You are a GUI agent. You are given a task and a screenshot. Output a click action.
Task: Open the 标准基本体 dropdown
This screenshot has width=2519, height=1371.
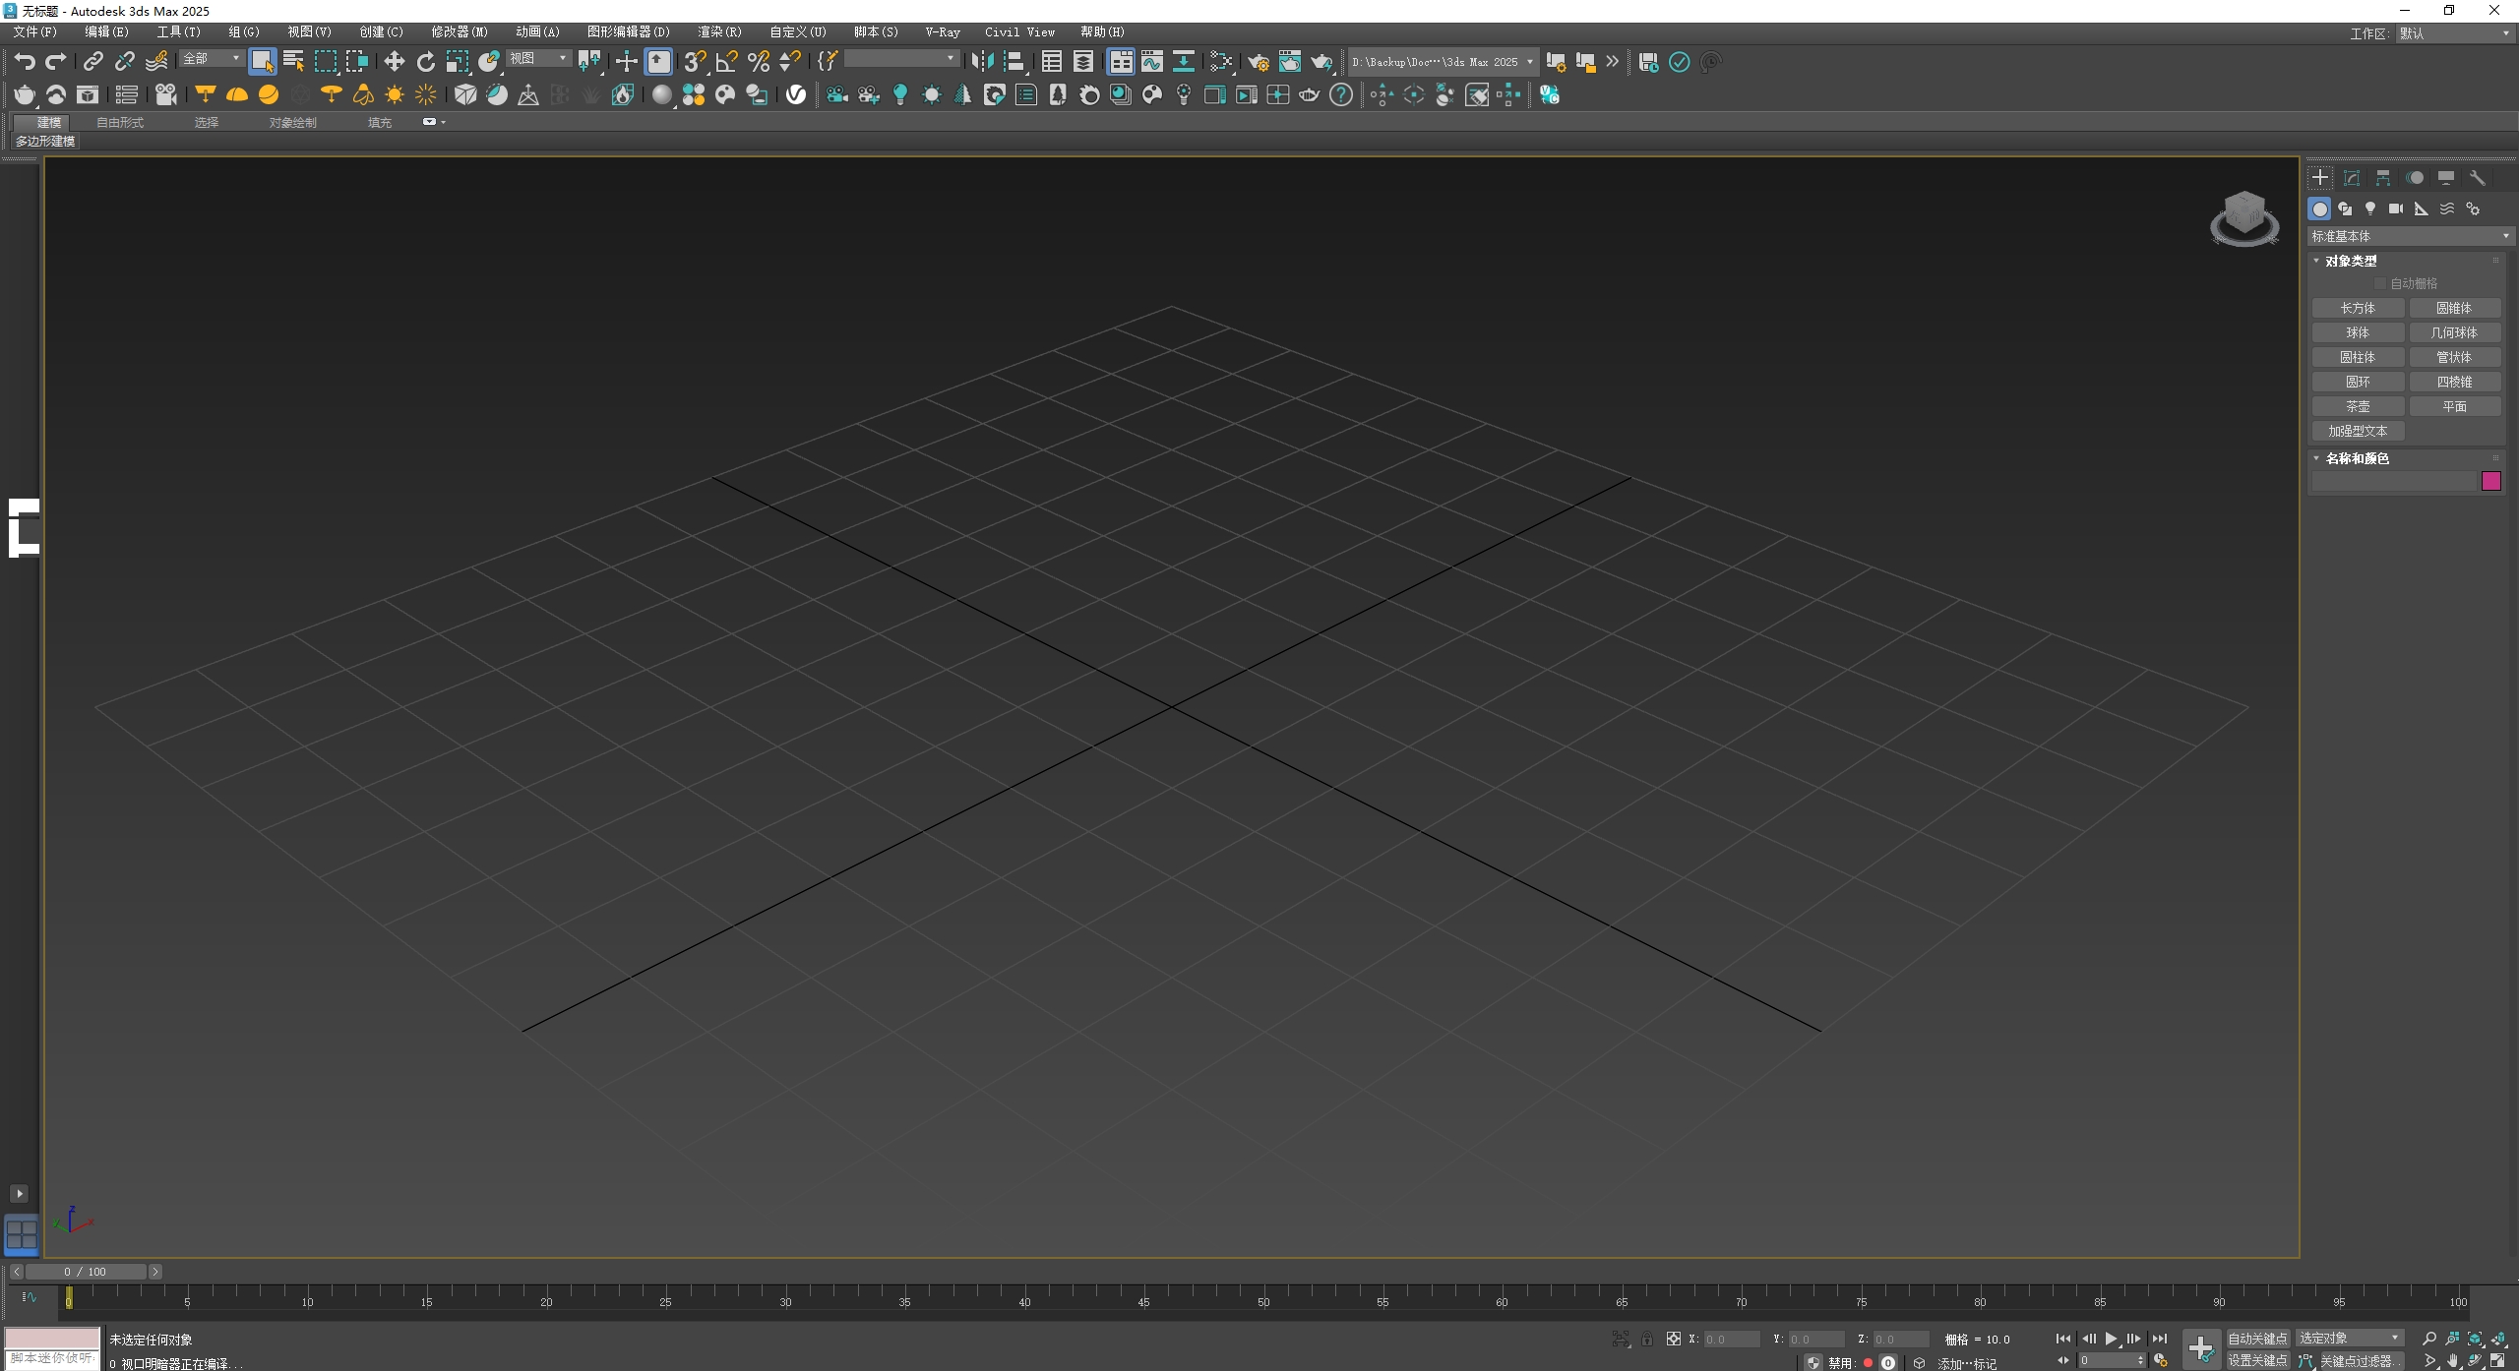click(2409, 235)
